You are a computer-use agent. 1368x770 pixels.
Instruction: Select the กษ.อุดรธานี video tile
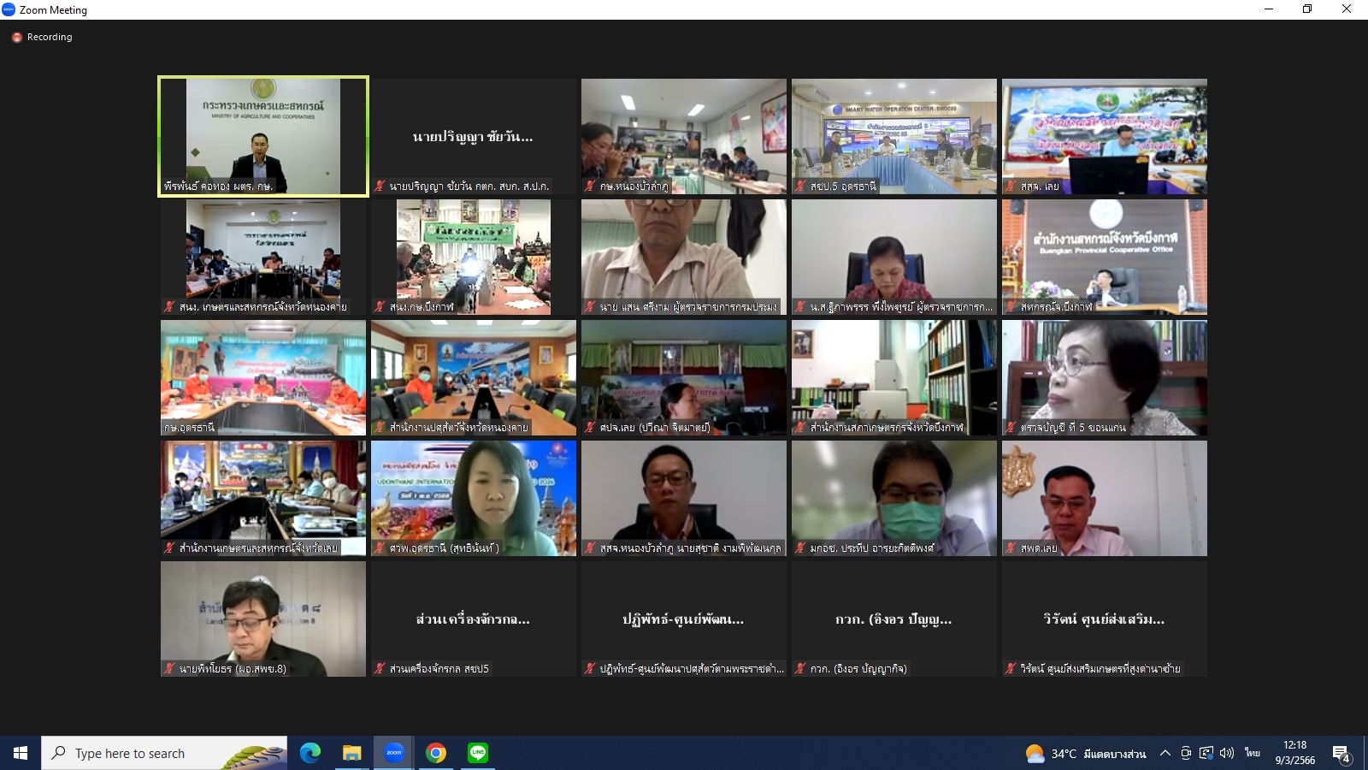[x=263, y=378]
